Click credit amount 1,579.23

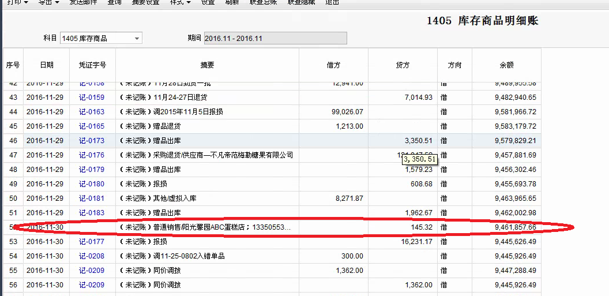click(419, 170)
